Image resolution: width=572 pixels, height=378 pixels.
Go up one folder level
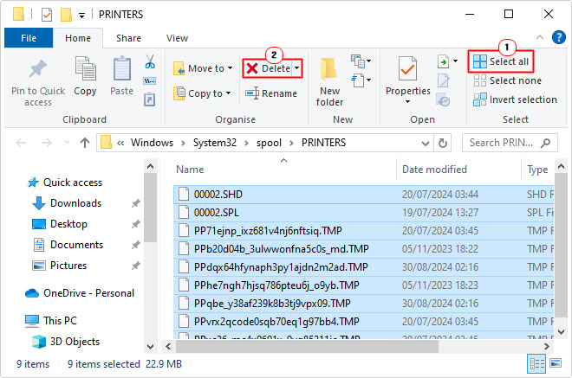(85, 143)
